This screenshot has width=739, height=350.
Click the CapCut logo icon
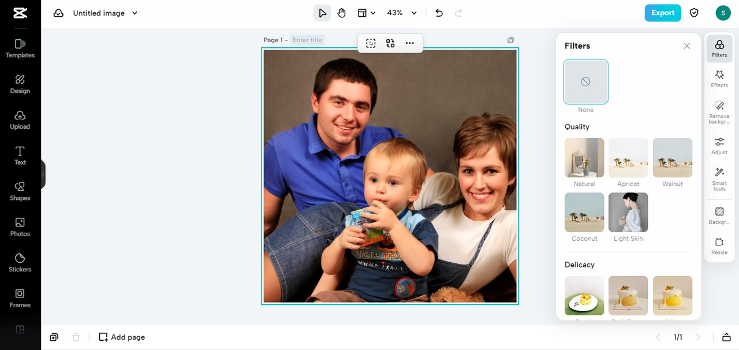coord(20,13)
